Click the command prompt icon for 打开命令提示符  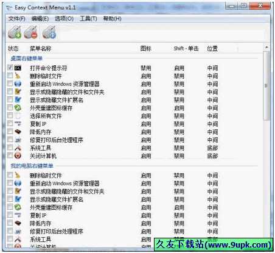(18, 68)
